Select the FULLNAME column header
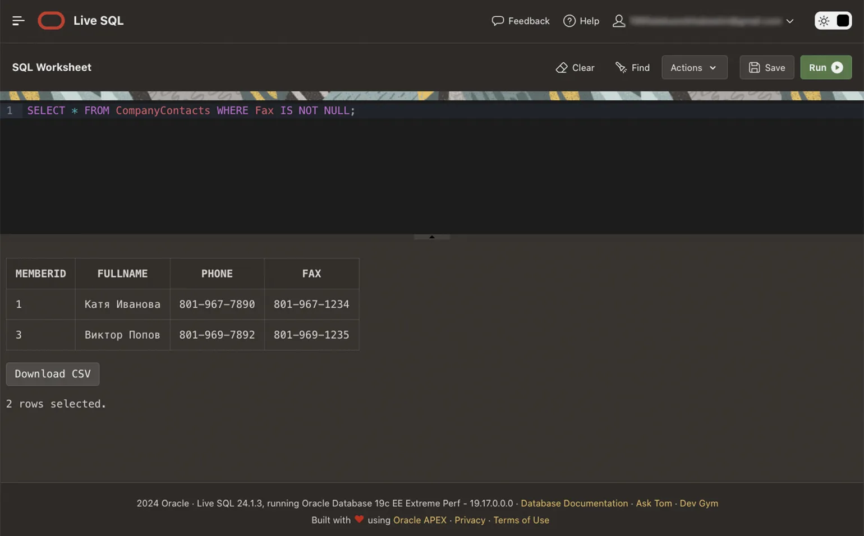 coord(122,274)
